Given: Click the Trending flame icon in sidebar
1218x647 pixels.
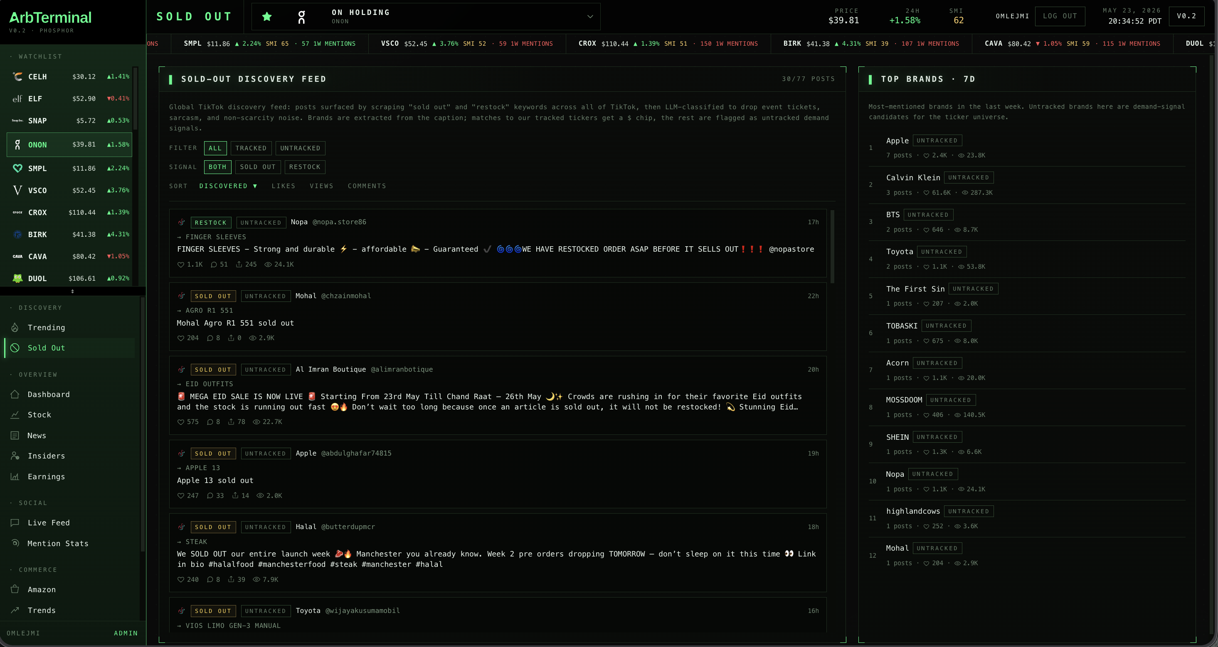Looking at the screenshot, I should pos(15,327).
